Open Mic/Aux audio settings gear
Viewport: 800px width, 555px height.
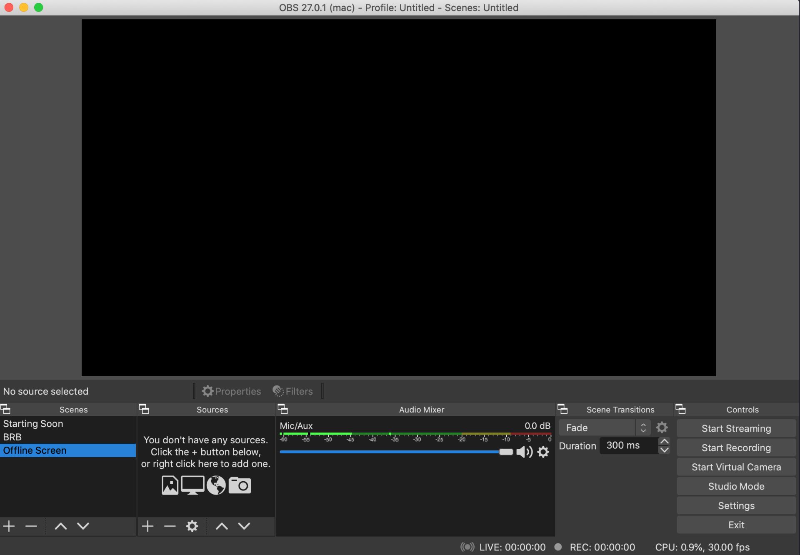pyautogui.click(x=543, y=452)
